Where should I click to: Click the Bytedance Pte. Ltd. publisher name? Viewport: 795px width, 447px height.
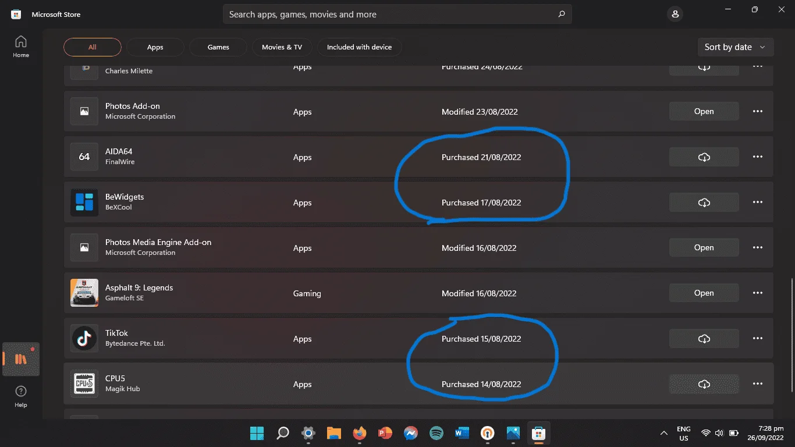click(x=136, y=343)
